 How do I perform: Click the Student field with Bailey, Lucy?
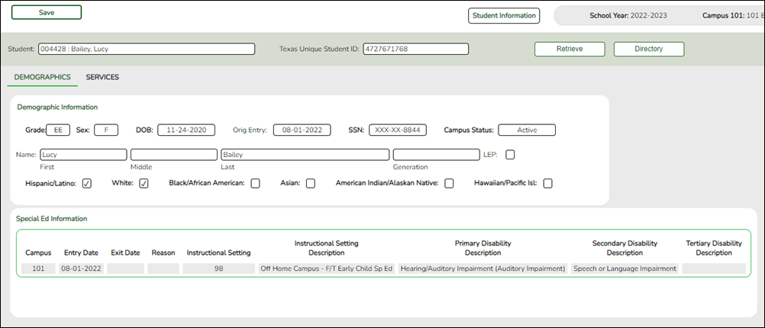[147, 50]
